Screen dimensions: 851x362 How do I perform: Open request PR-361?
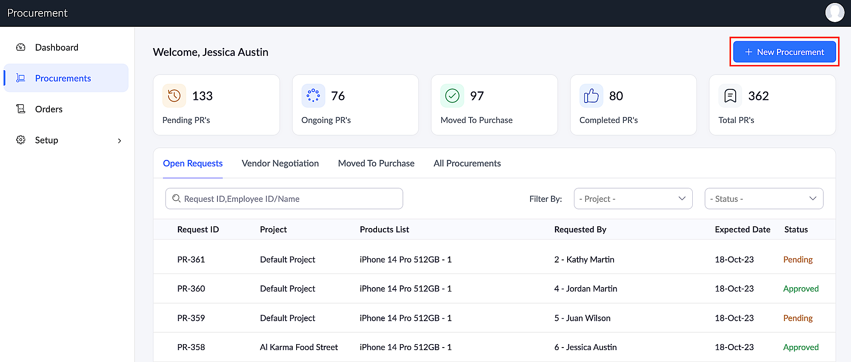(191, 259)
